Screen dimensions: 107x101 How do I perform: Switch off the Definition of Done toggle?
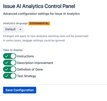pyautogui.click(x=10, y=69)
